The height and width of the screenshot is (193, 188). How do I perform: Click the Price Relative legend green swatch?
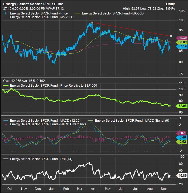(x=6, y=85)
